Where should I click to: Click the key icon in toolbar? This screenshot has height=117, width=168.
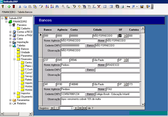pos(129,6)
